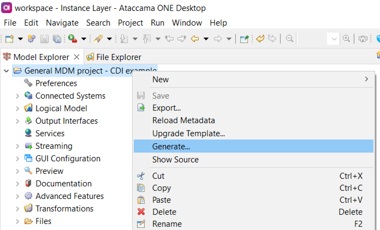Expand the Logical Model node

pyautogui.click(x=17, y=108)
